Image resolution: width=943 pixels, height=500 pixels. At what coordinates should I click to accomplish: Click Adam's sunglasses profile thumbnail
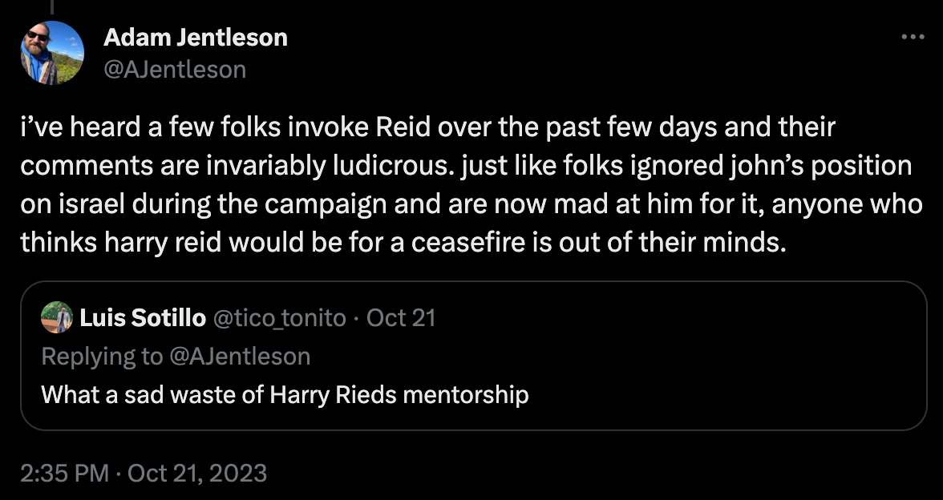point(51,51)
